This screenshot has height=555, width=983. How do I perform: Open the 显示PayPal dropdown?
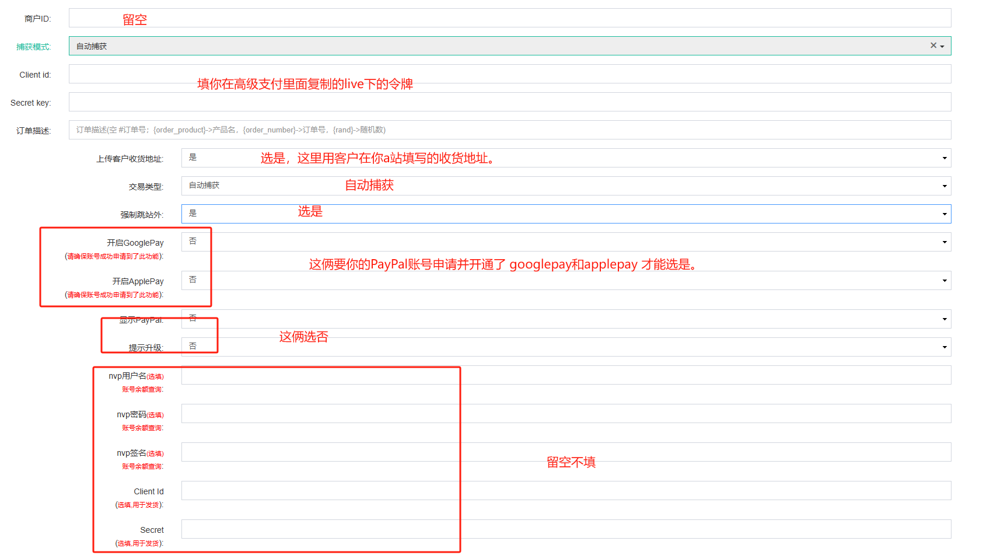(566, 319)
